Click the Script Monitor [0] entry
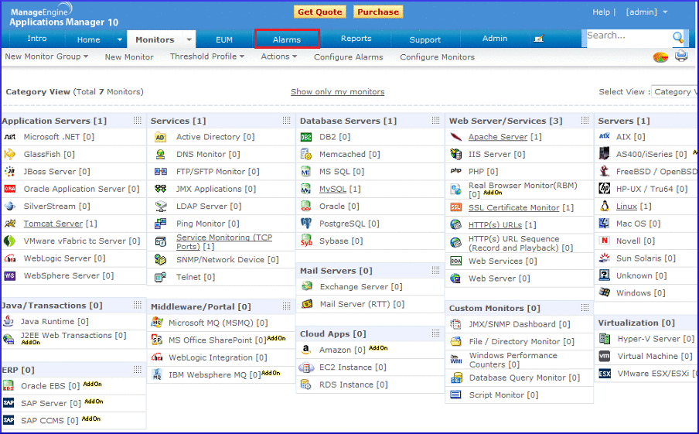 click(503, 395)
